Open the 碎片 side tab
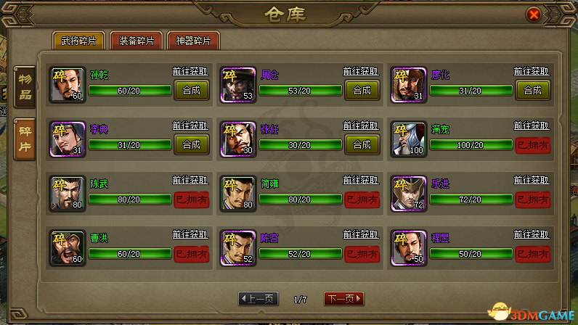The height and width of the screenshot is (325, 578). click(25, 139)
